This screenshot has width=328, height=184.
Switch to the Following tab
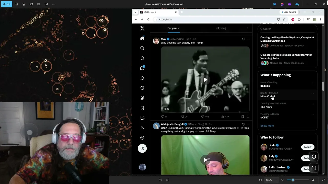(220, 28)
